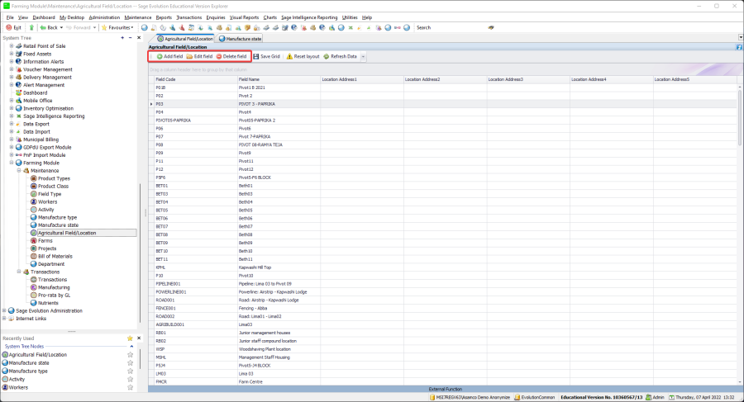Screen dimensions: 744x402
Task: Click the Add field icon button
Action: tap(160, 57)
